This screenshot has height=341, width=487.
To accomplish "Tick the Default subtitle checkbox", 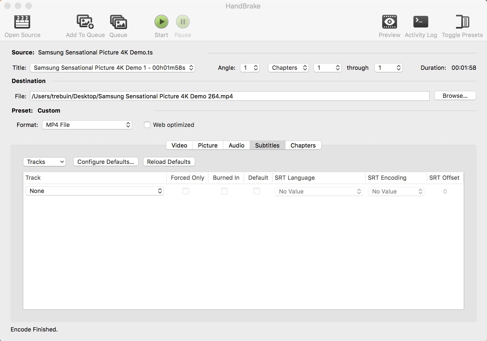I will point(257,191).
